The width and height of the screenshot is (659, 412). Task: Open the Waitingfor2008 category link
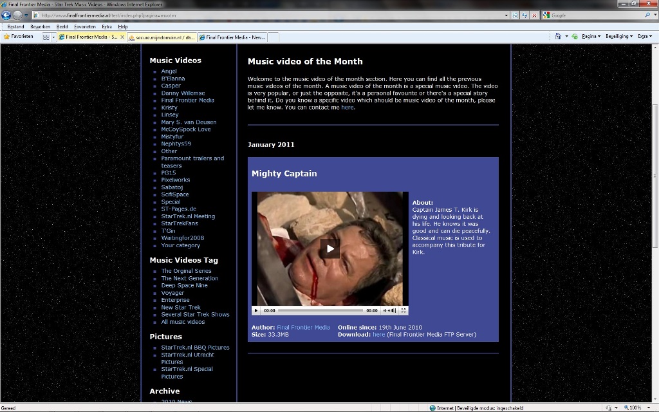pyautogui.click(x=182, y=238)
